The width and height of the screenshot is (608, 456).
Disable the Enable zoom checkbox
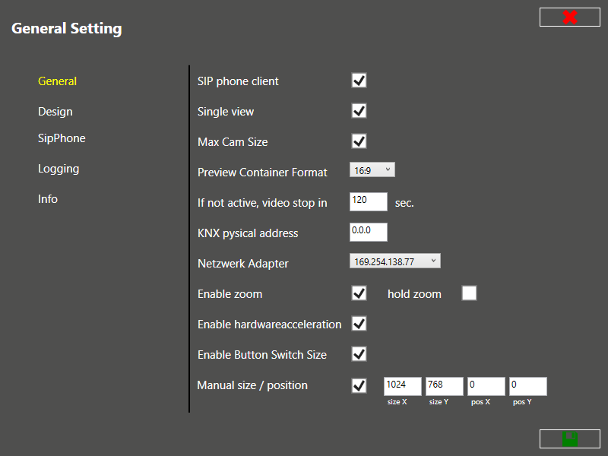coord(359,293)
